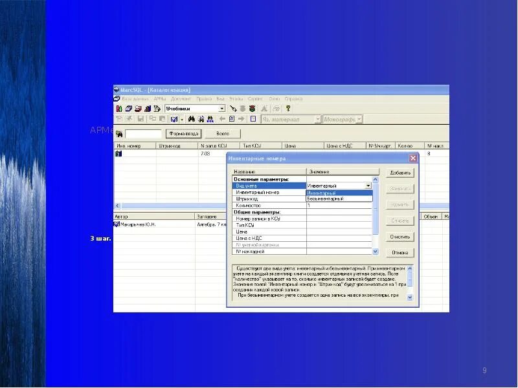
Task: Click the 7-03 cell in inventory table
Action: click(x=219, y=153)
